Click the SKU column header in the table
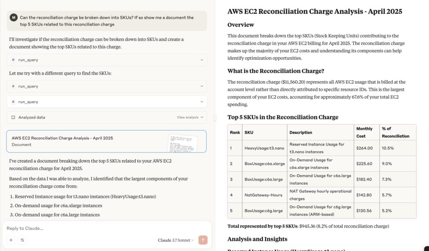This screenshot has width=429, height=251. coord(249,132)
